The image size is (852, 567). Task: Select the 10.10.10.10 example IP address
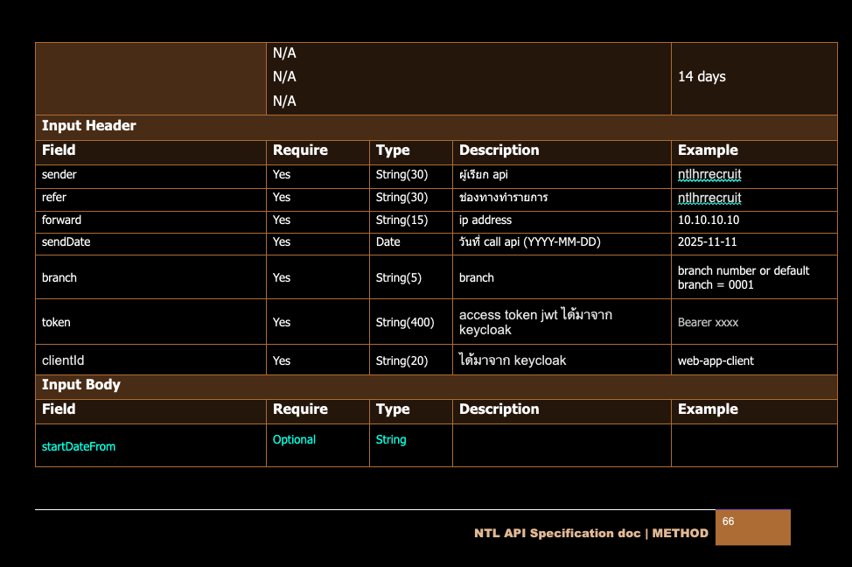(708, 220)
